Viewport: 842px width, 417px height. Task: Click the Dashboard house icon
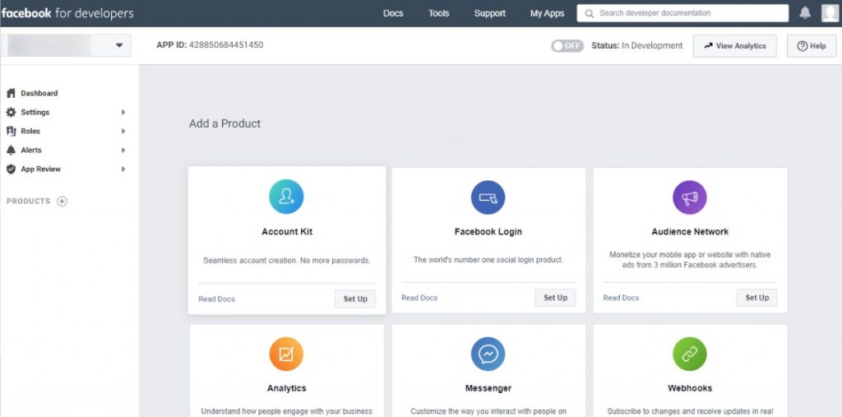[x=11, y=93]
